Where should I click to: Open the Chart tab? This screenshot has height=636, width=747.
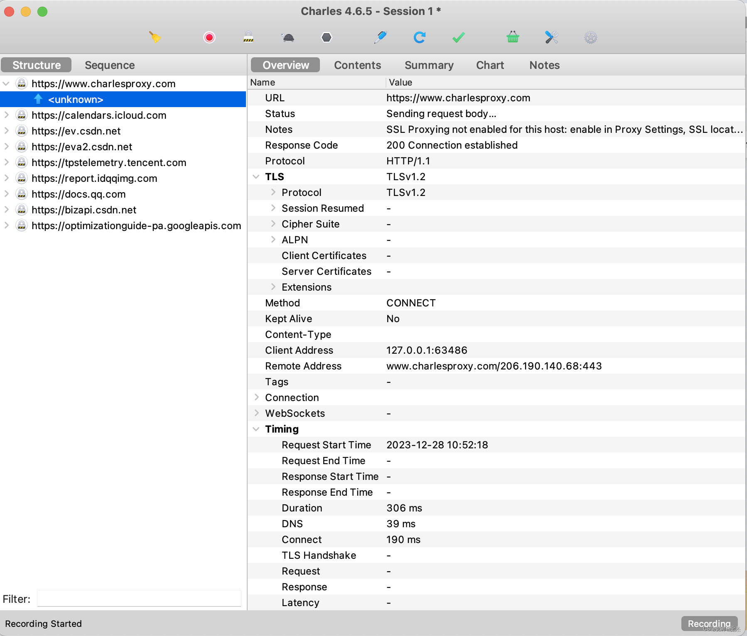coord(490,65)
